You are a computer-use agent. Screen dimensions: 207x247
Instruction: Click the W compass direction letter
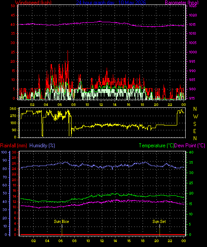tap(195, 117)
